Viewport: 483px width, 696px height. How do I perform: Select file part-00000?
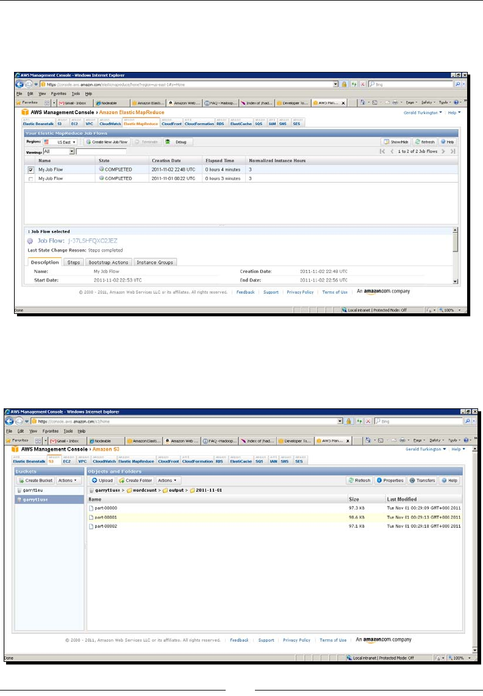(106, 508)
